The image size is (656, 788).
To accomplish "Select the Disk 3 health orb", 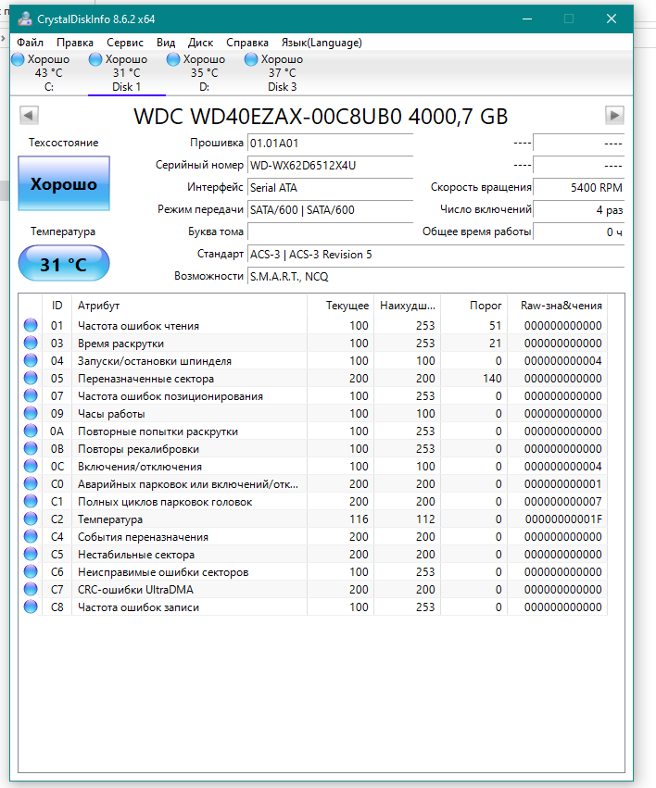I will tap(251, 59).
